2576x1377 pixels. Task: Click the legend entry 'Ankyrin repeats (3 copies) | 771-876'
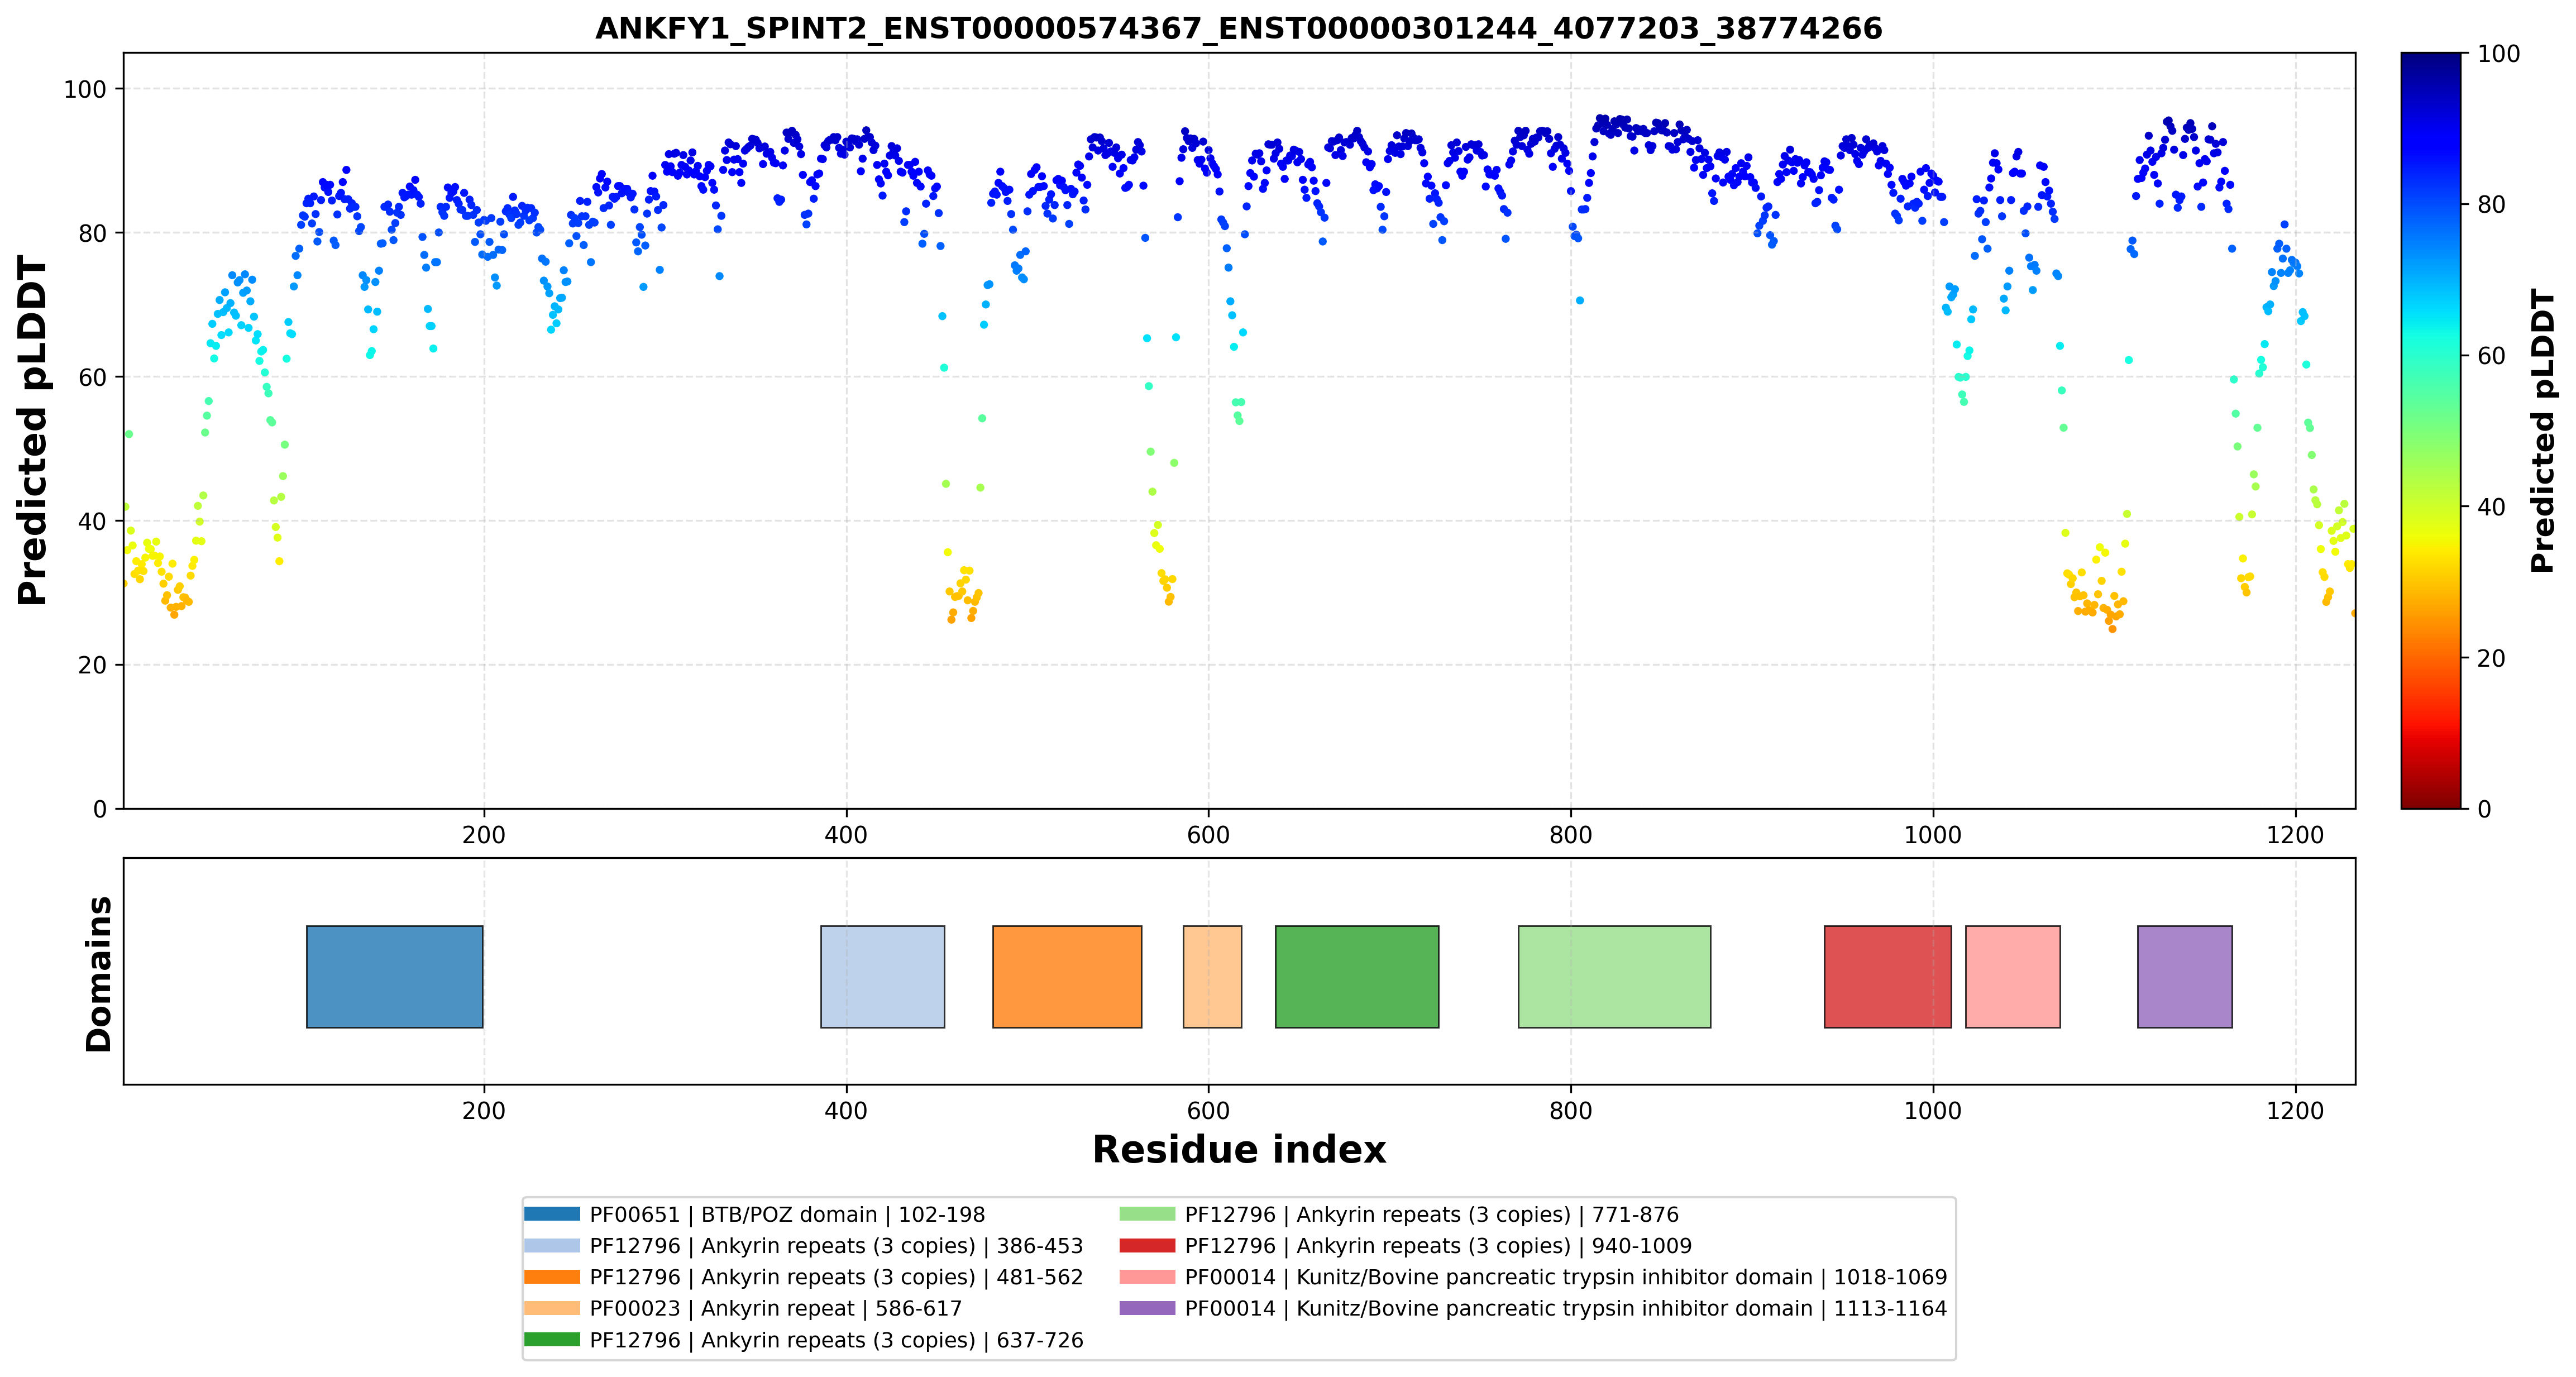(1432, 1214)
